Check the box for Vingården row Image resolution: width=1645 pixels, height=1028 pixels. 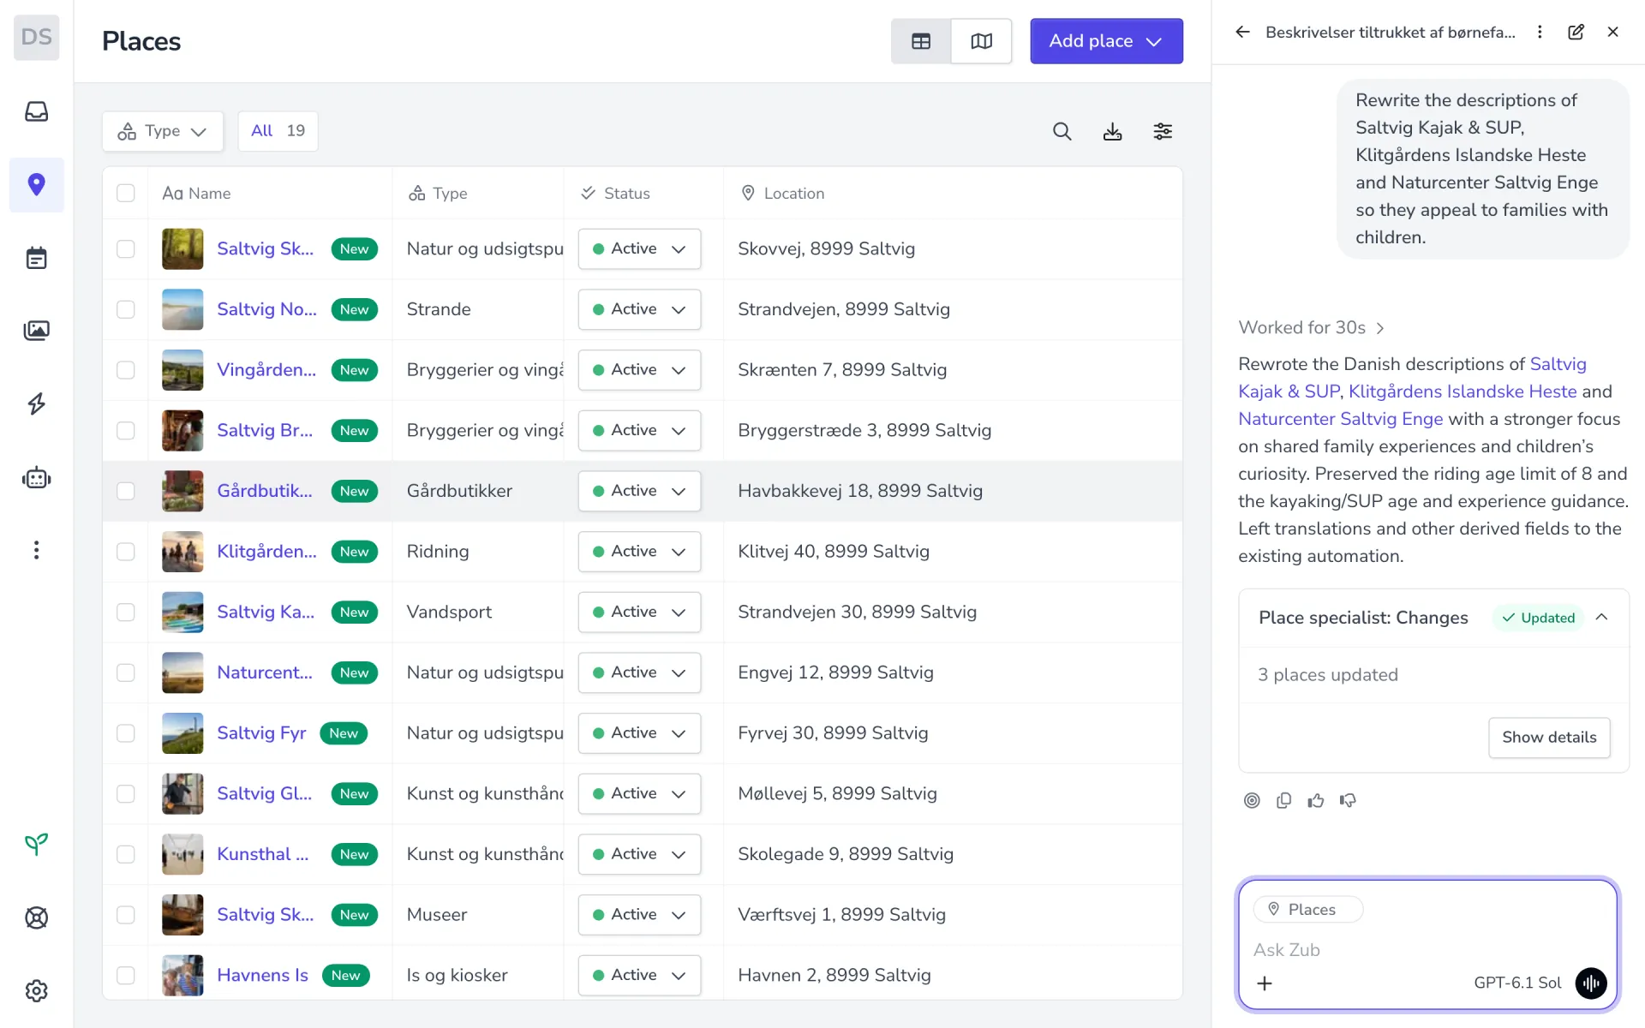[126, 370]
